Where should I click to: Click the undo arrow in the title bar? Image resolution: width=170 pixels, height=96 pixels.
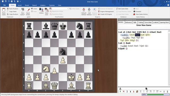[6, 1]
